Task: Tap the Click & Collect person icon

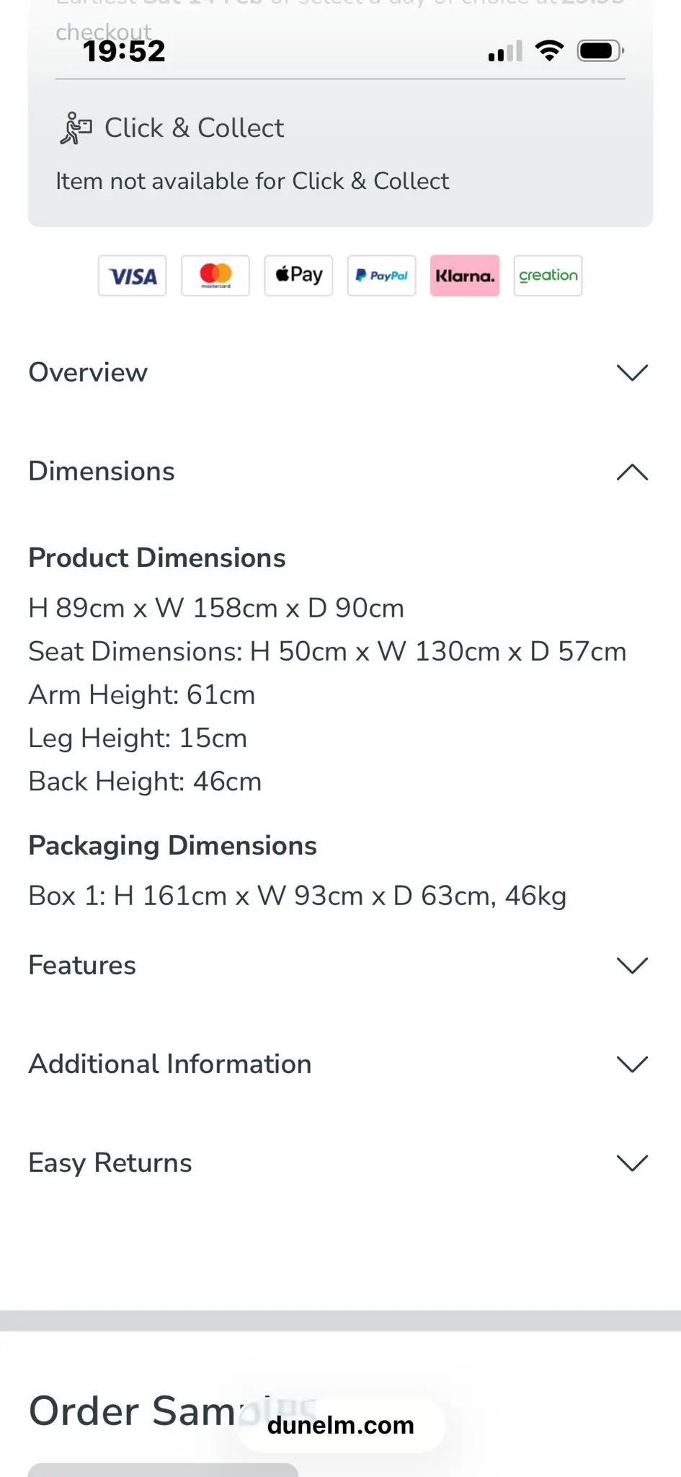Action: point(76,128)
